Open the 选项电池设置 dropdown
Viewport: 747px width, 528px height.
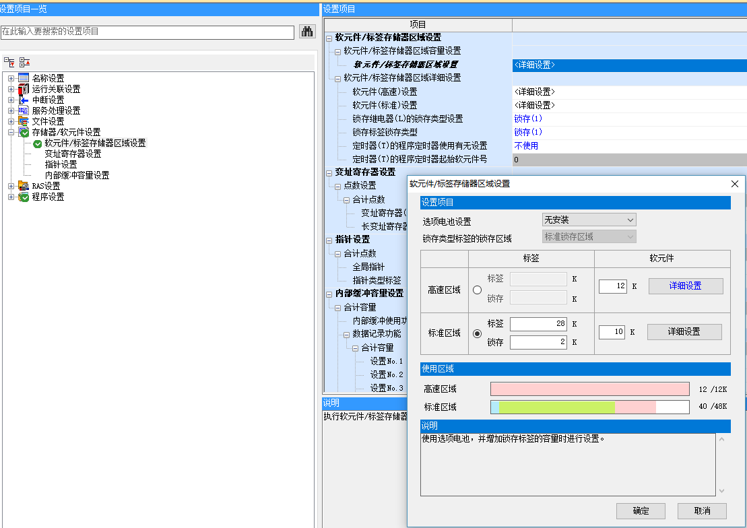[589, 220]
